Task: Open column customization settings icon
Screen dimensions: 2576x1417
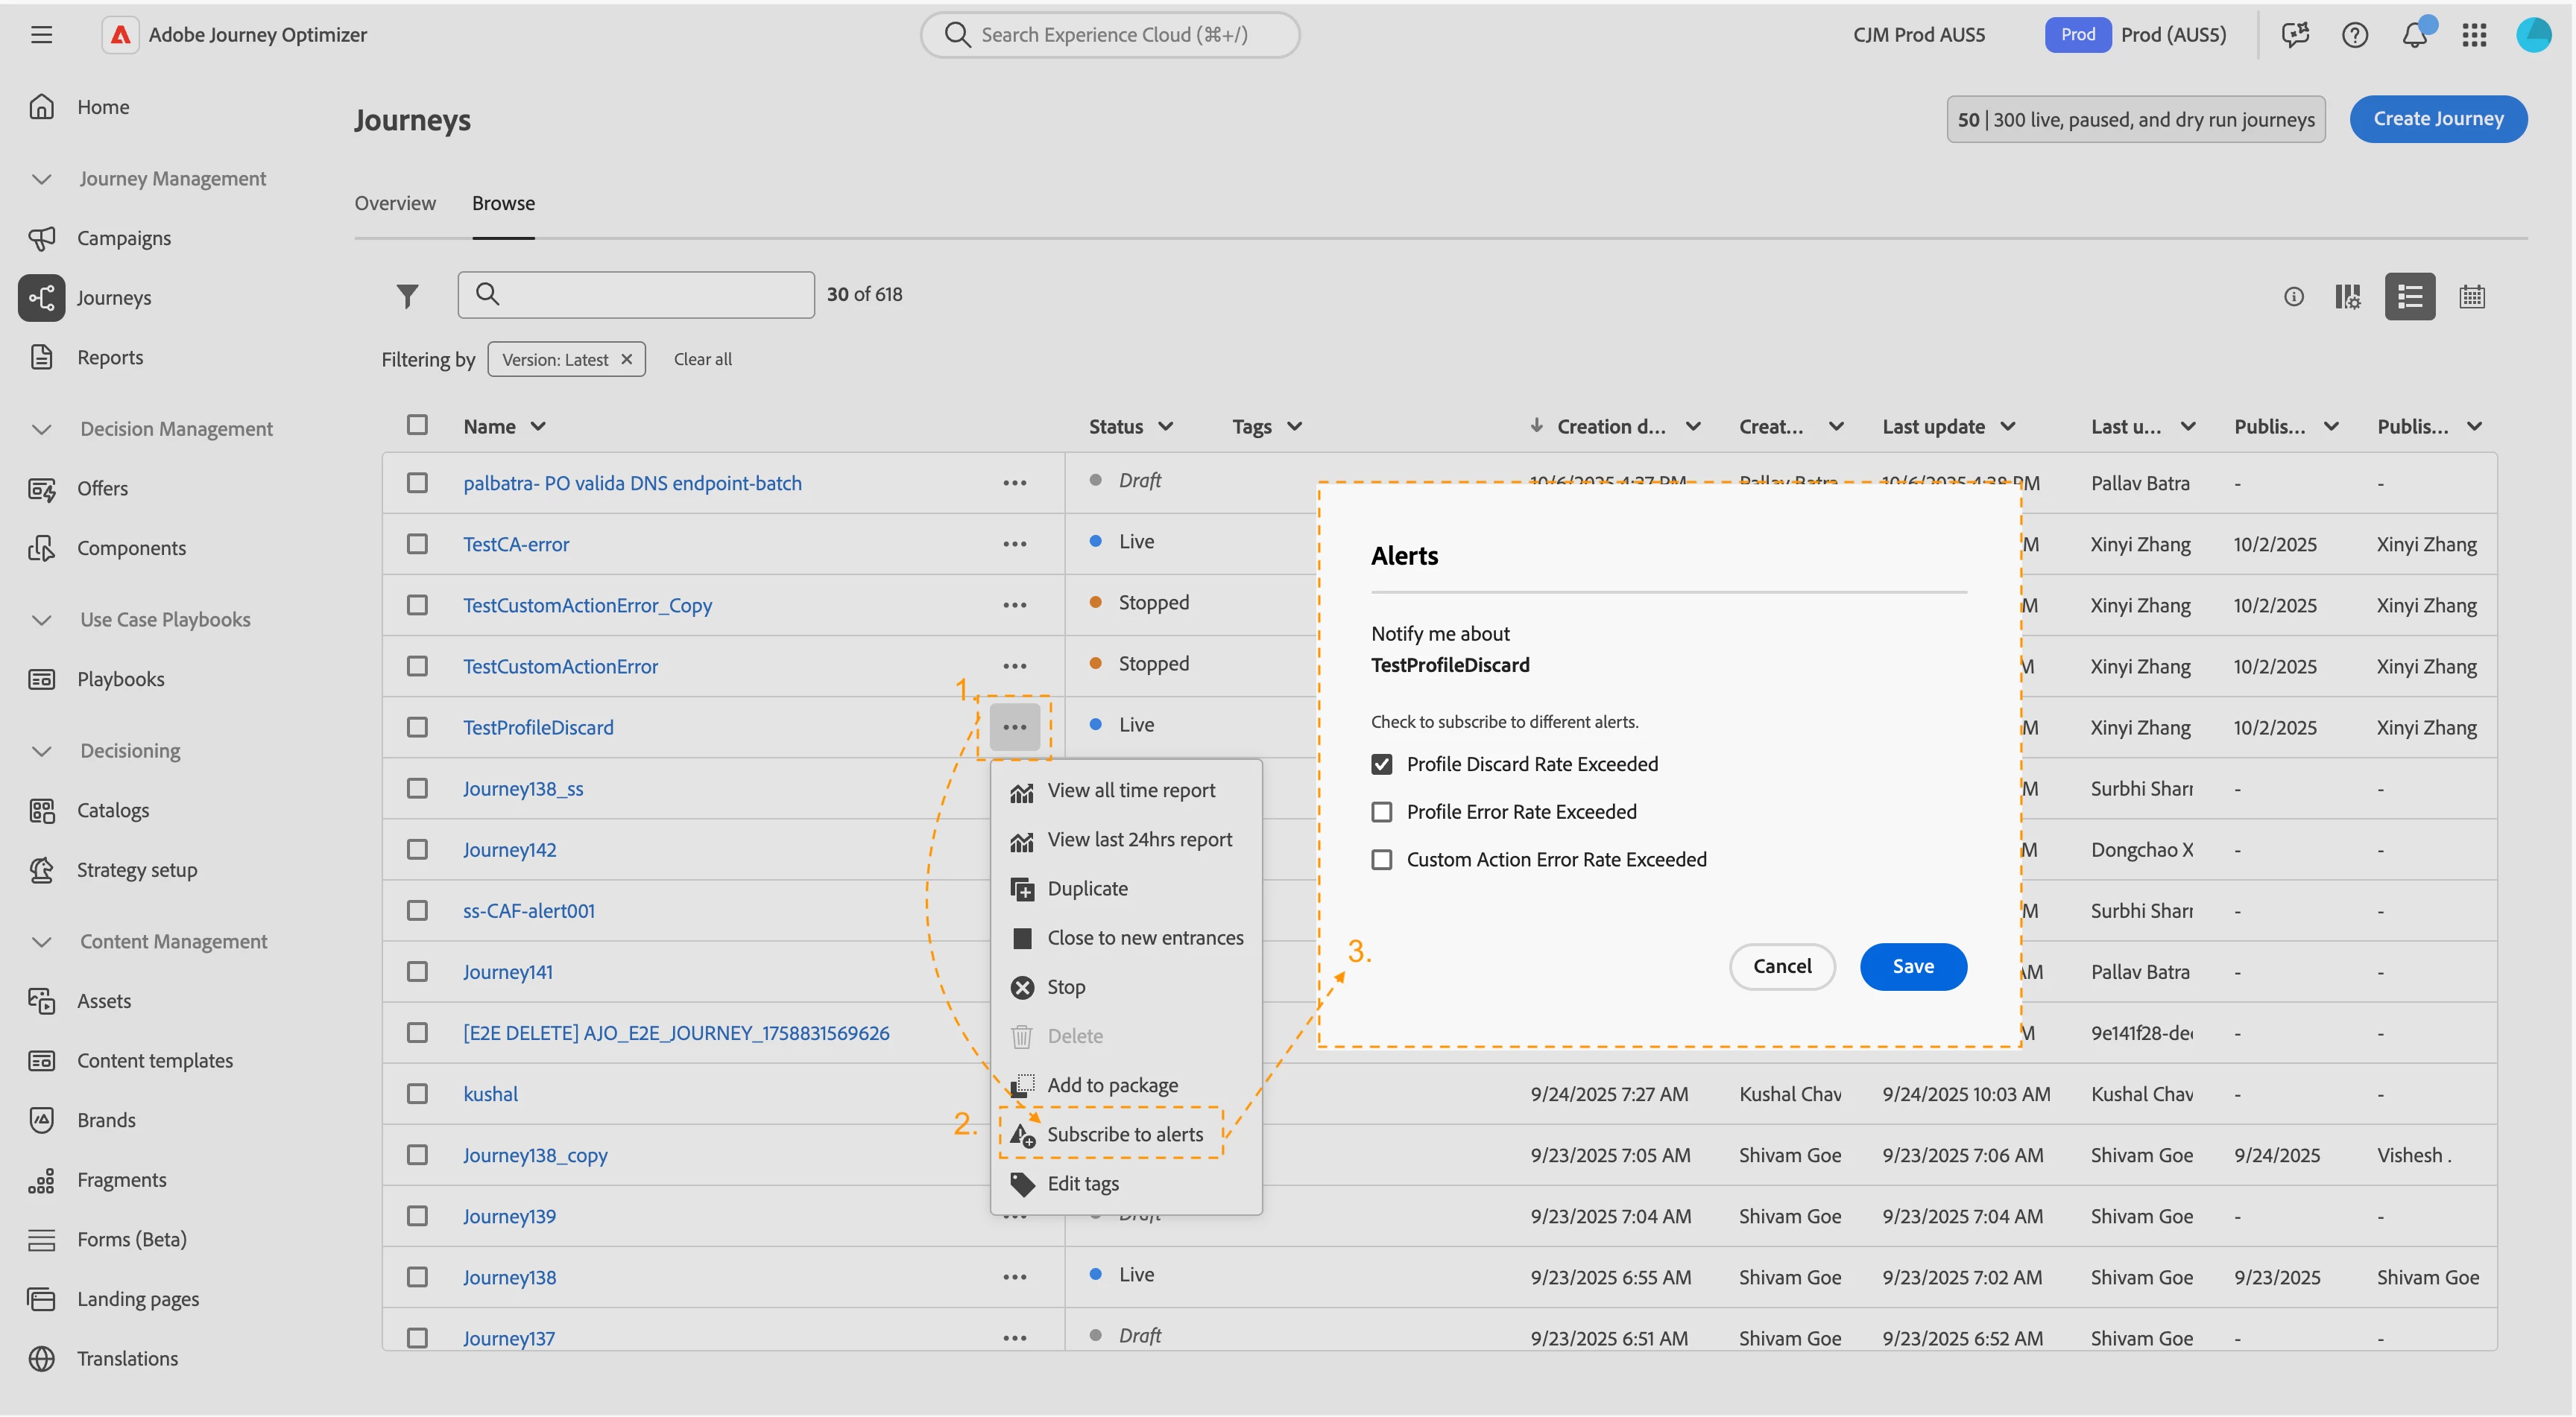Action: coord(2347,297)
